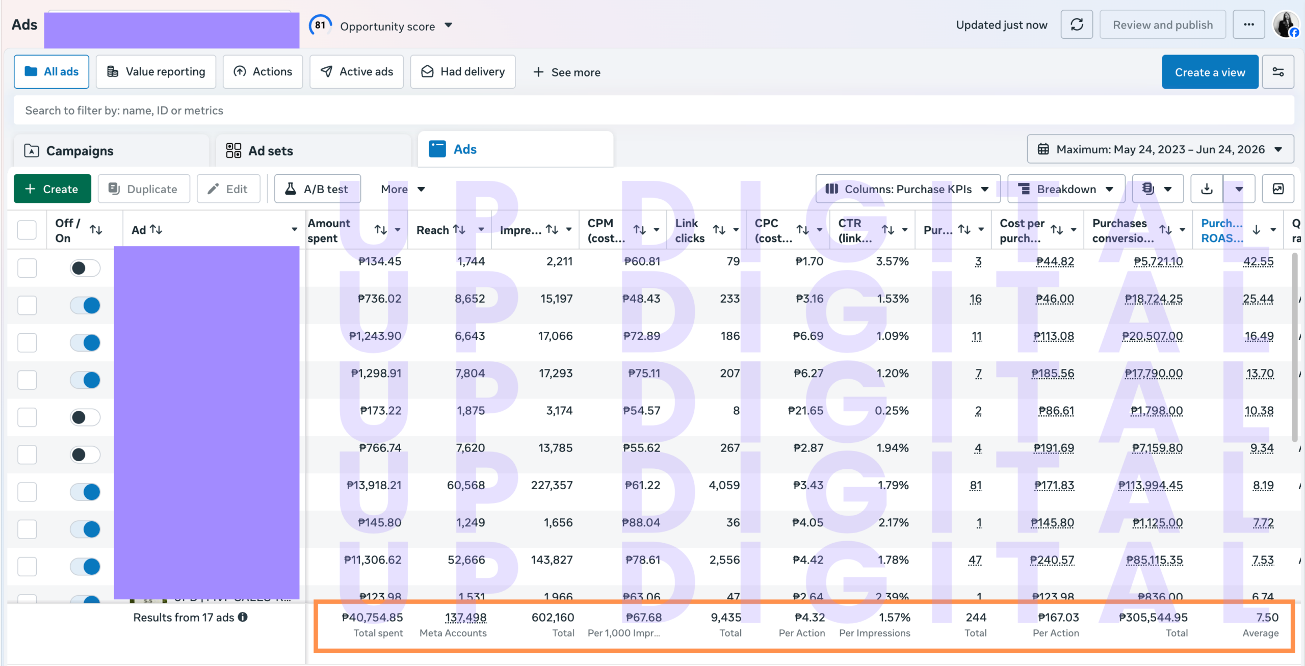Click the search filter input field
The image size is (1305, 666).
[x=654, y=111]
